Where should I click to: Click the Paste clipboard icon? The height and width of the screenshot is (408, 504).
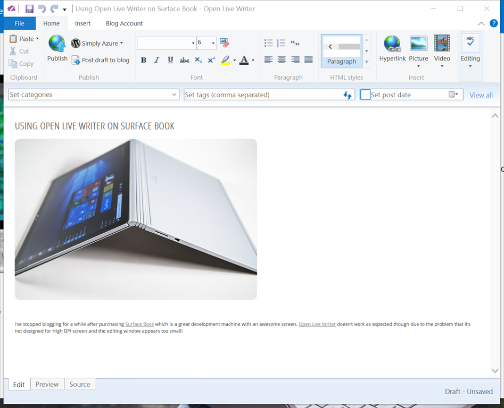click(x=13, y=38)
